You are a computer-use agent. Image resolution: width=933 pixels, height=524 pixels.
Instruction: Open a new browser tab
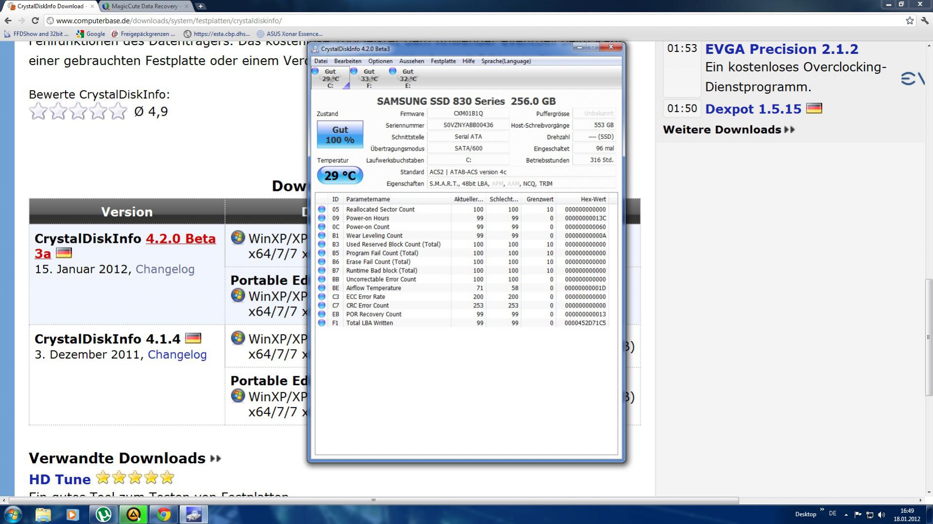click(200, 6)
